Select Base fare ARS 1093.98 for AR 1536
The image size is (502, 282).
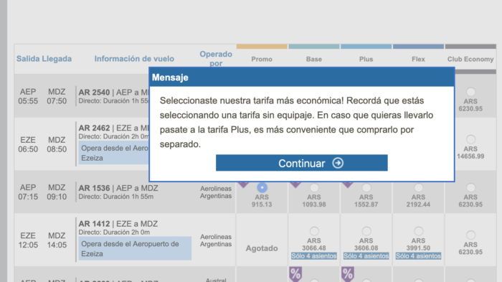(314, 187)
